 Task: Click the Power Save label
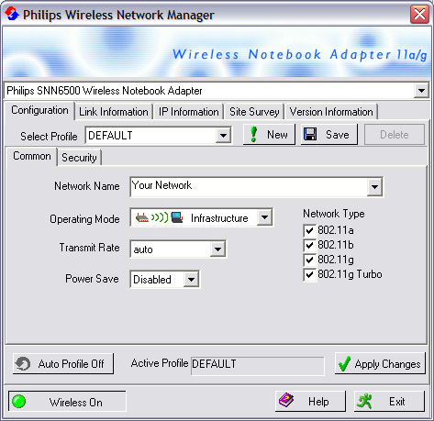click(92, 279)
